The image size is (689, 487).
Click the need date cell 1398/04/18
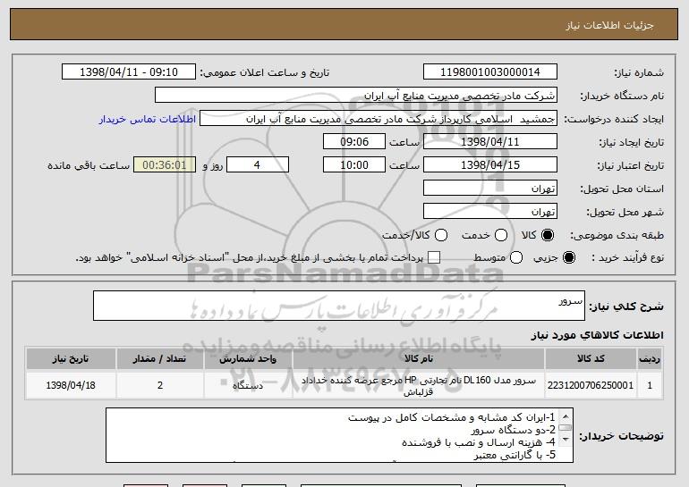(71, 385)
